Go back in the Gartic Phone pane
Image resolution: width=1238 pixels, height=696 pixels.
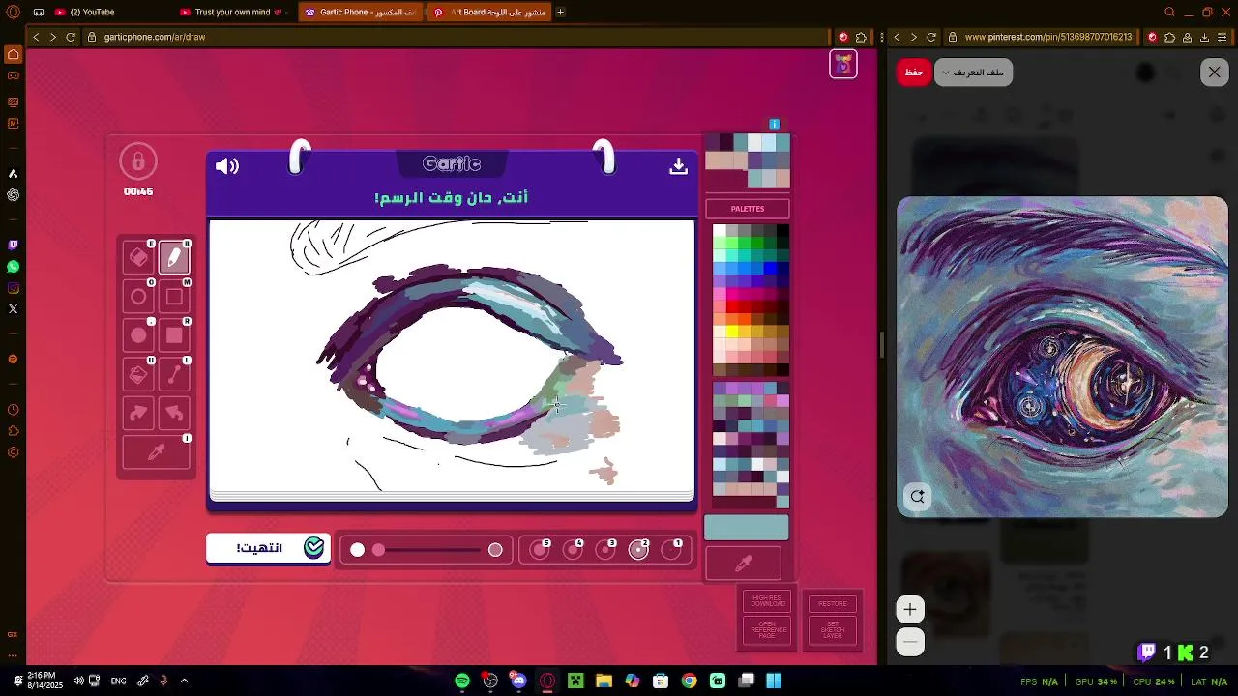coord(36,37)
